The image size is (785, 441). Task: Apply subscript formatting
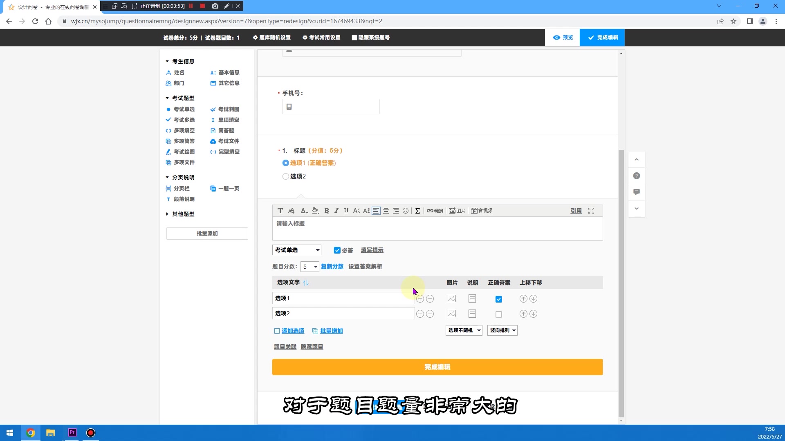[x=357, y=211]
